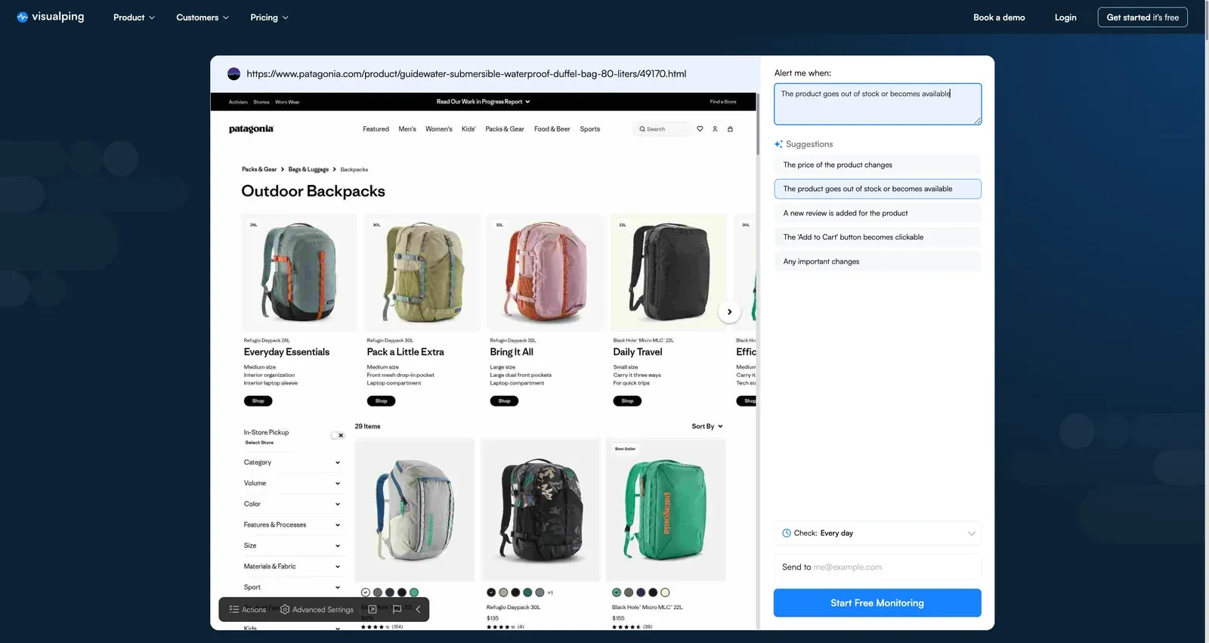Select the cream swatch under Black Hole Micro MLC

click(665, 593)
